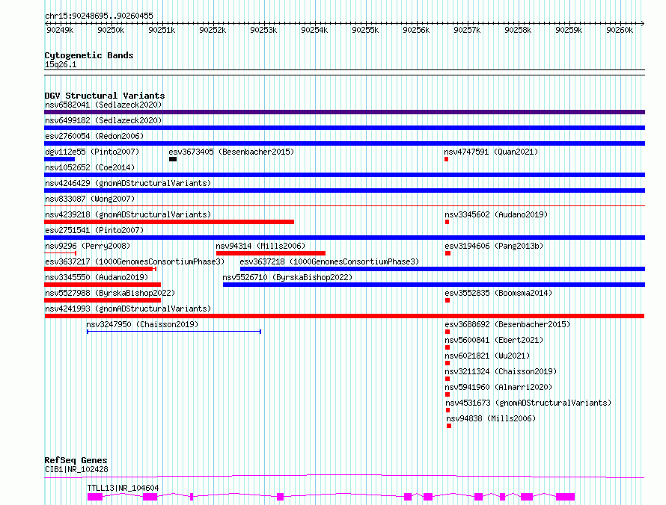Select the red esv3637217 variant bar
The height and width of the screenshot is (505, 666).
[100, 269]
